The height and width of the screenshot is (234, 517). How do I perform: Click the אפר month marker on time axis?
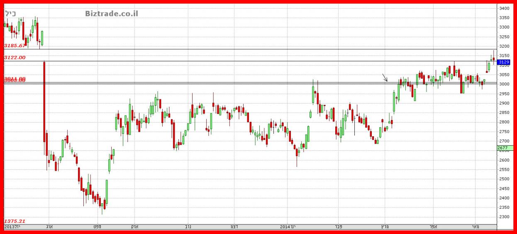pyautogui.click(x=433, y=227)
